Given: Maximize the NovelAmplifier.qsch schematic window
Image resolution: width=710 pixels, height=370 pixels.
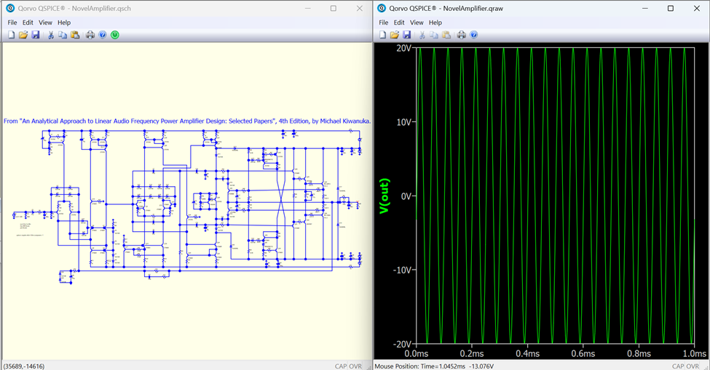Looking at the screenshot, I should [334, 9].
